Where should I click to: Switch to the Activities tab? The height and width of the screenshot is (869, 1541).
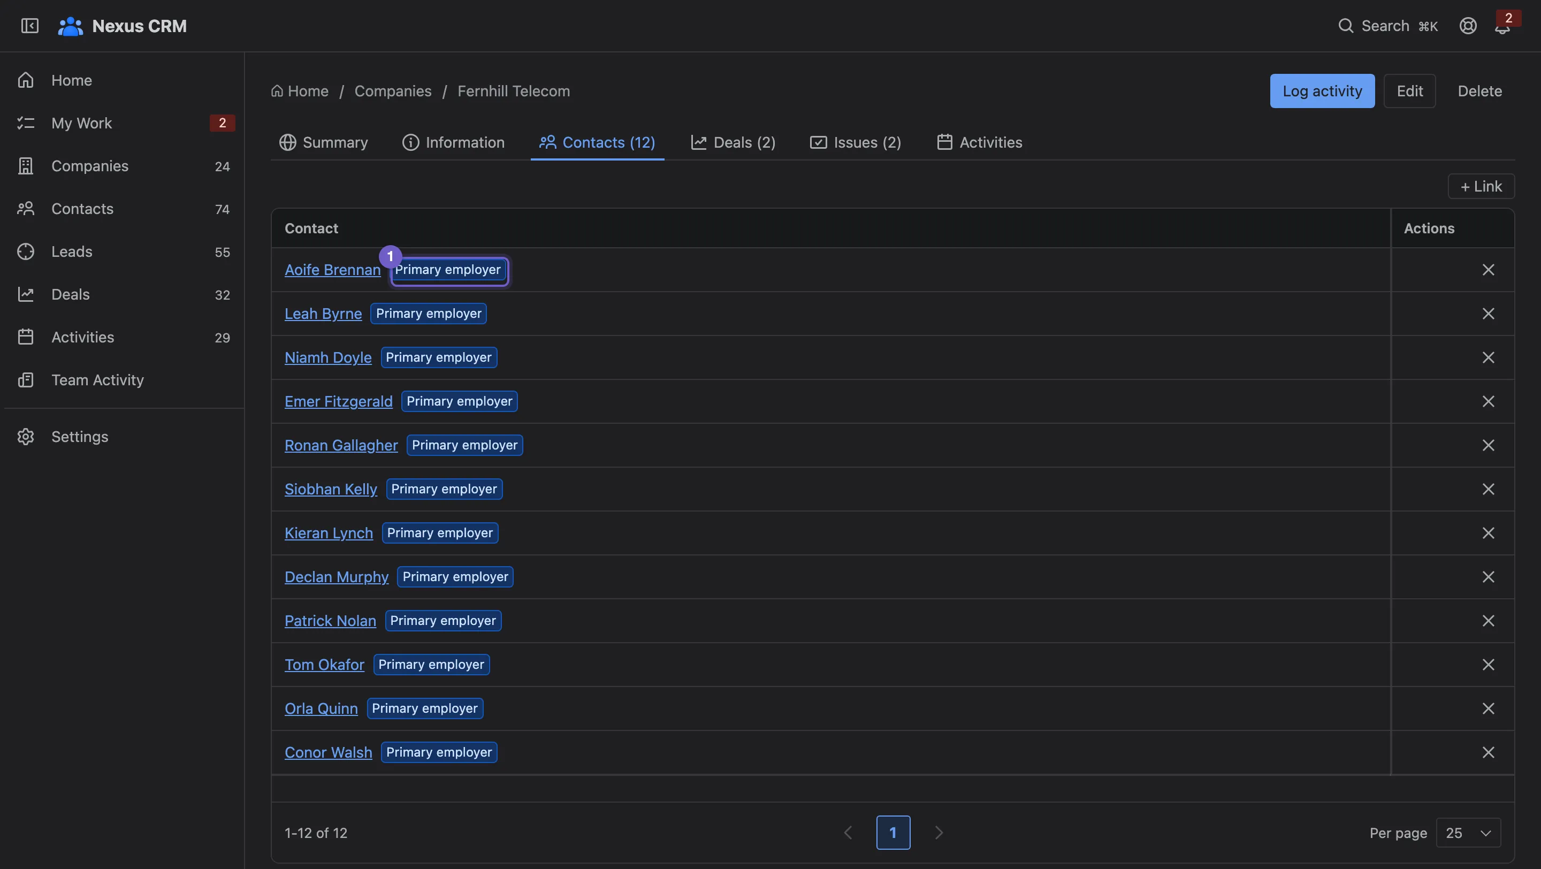[979, 142]
